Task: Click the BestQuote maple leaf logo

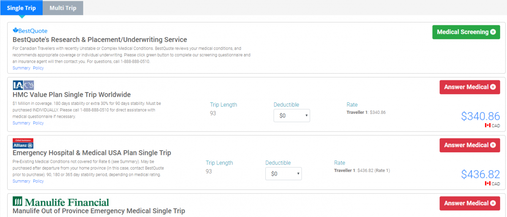Action: tap(30, 30)
